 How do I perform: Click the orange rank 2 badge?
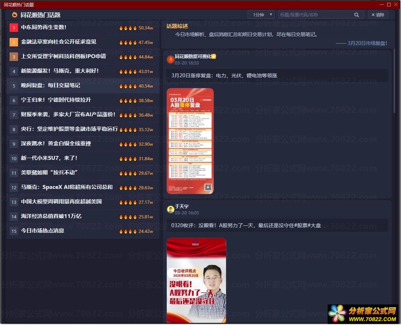point(14,42)
